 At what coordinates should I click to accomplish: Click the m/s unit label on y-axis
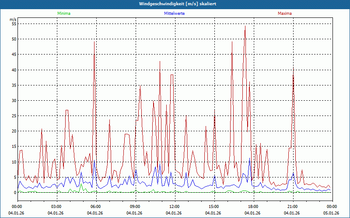pyautogui.click(x=13, y=20)
